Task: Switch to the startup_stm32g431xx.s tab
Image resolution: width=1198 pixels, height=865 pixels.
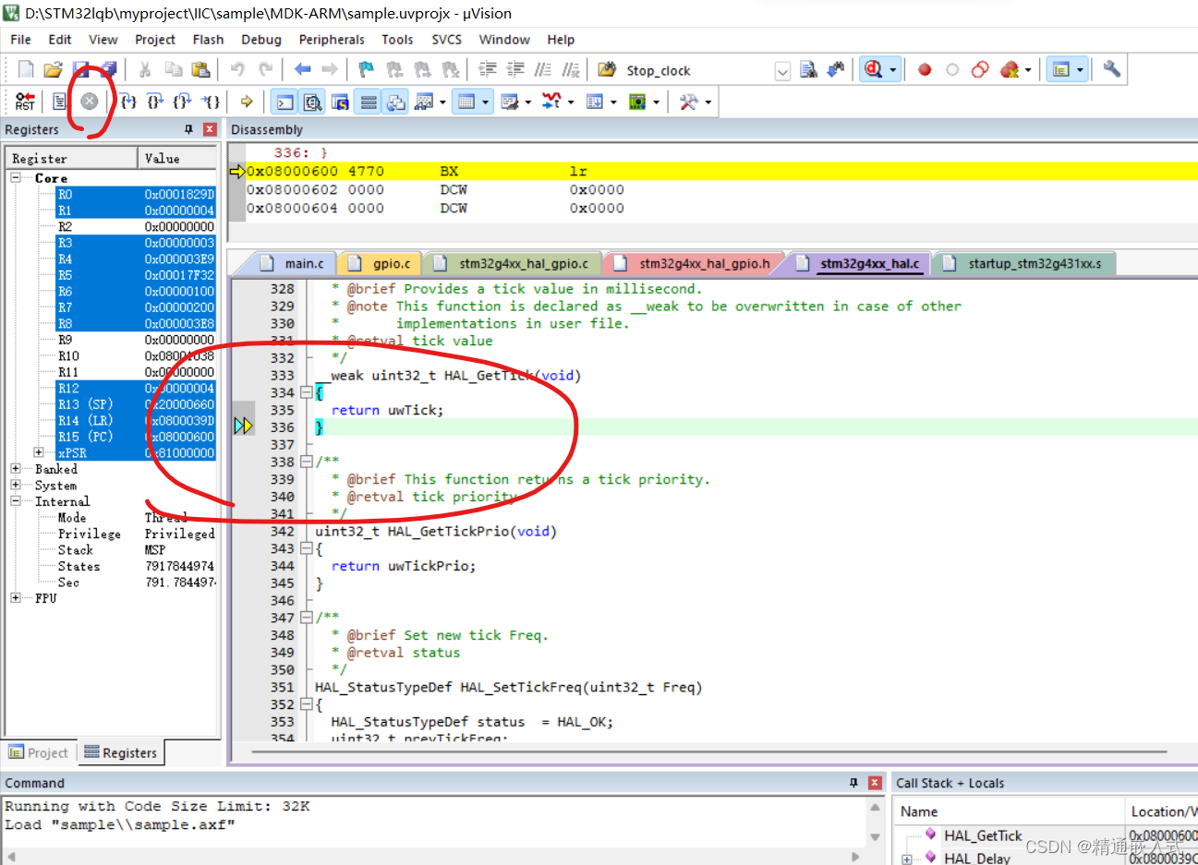Action: click(1026, 263)
